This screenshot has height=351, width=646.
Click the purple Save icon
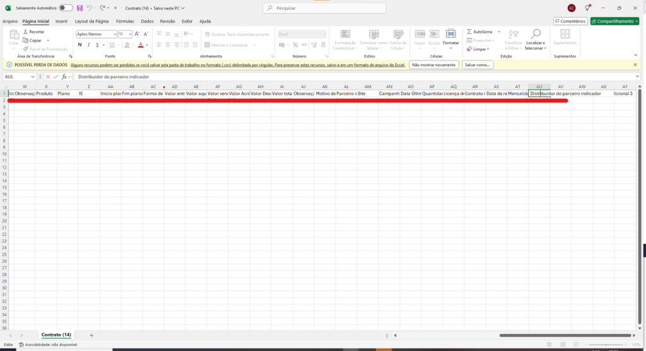79,8
